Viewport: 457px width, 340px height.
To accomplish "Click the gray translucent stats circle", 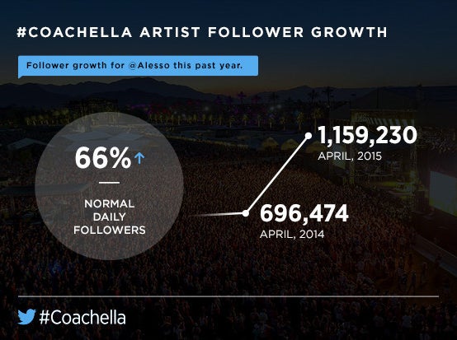I will click(109, 185).
